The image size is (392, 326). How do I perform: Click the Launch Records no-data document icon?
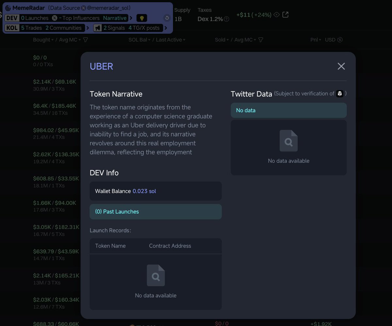(x=156, y=275)
